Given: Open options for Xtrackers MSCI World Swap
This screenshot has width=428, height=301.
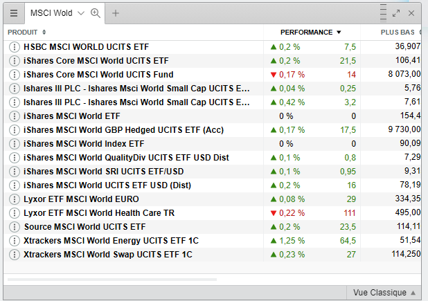Looking at the screenshot, I should point(14,255).
